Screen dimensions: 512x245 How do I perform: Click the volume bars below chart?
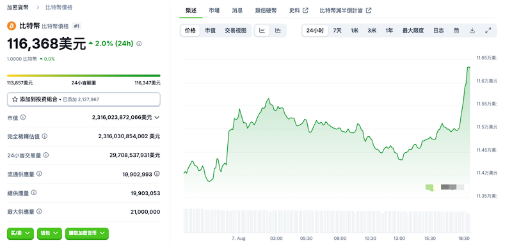tap(327, 221)
